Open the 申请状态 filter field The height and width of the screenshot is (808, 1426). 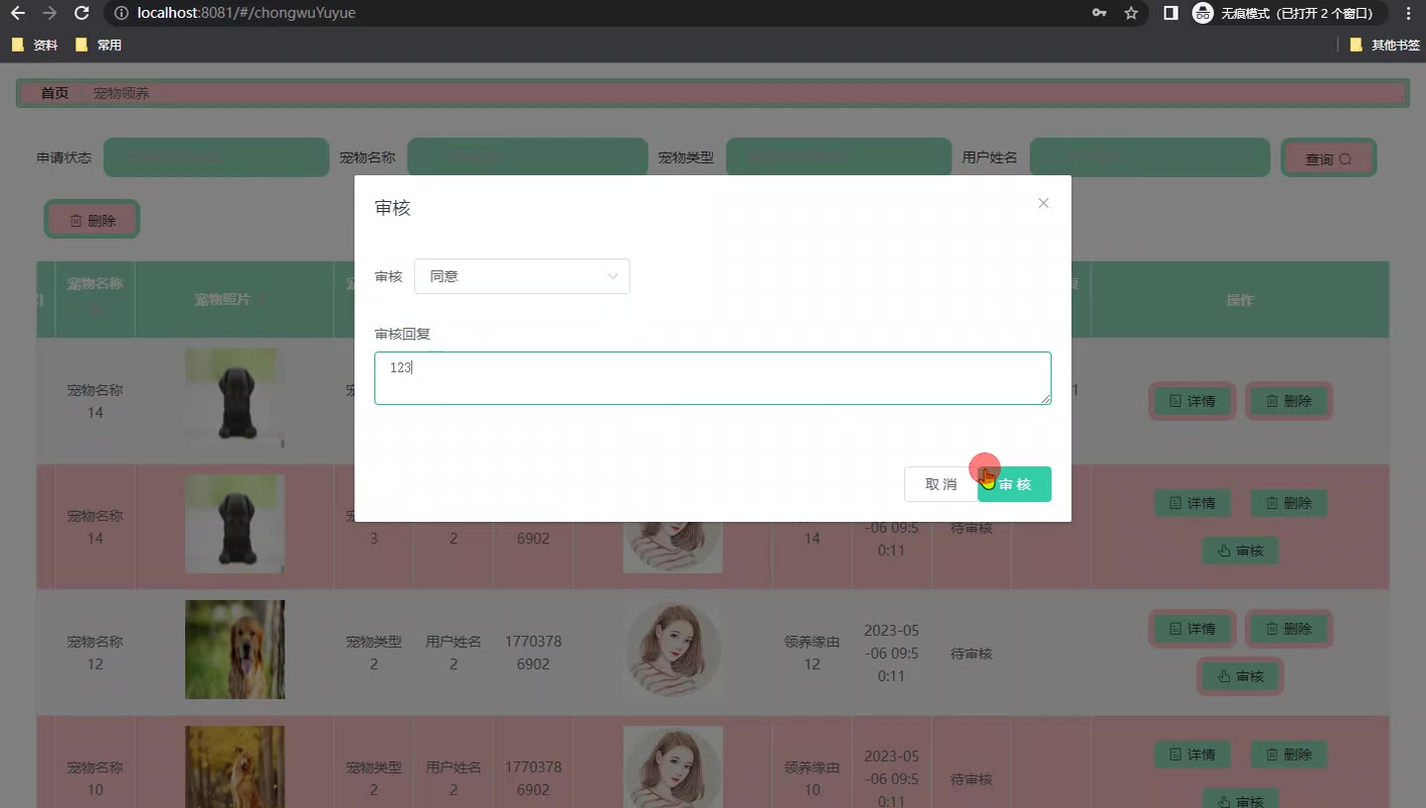pyautogui.click(x=216, y=157)
